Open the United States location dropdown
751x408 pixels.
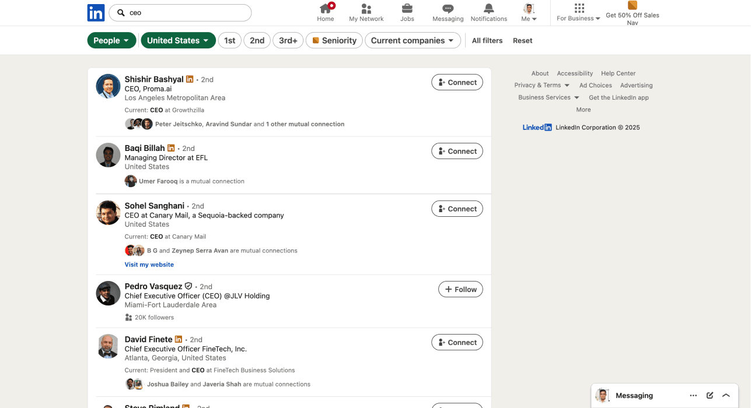point(178,40)
